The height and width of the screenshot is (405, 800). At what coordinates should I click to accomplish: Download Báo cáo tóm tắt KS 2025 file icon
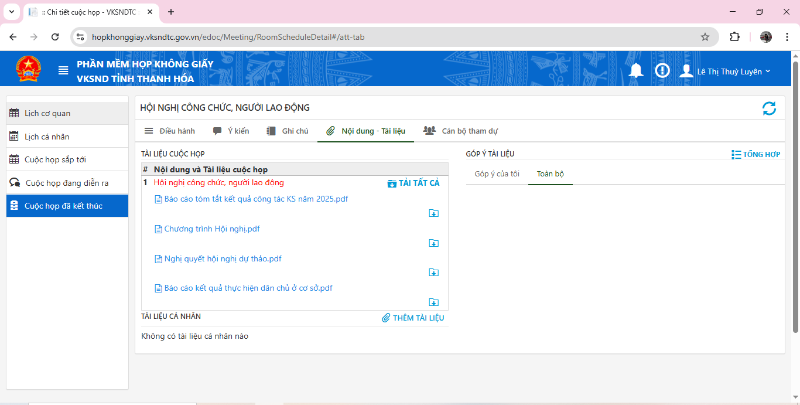click(x=433, y=213)
